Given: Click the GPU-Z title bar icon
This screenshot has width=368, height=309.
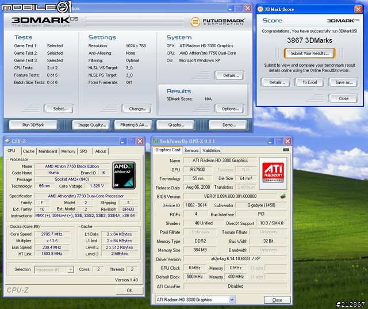Looking at the screenshot, I should click(x=155, y=141).
